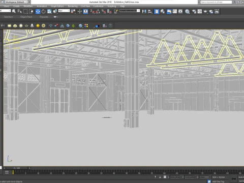Open Material Editor
244x183 pixels.
[x=187, y=11]
